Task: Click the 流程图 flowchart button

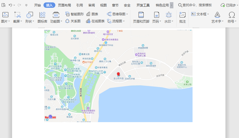Action: pyautogui.click(x=115, y=21)
